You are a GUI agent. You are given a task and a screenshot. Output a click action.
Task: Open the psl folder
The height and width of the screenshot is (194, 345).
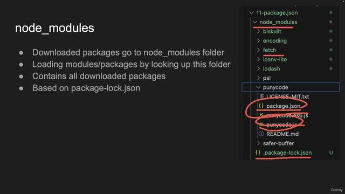[267, 78]
